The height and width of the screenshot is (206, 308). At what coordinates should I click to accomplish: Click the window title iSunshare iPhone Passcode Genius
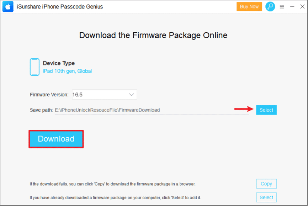[60, 7]
